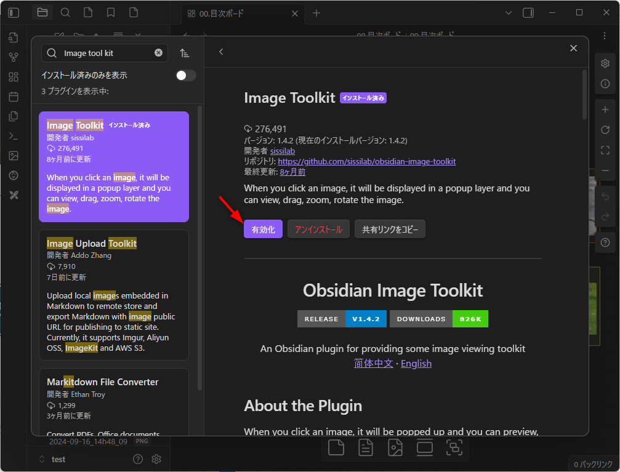Image resolution: width=620 pixels, height=472 pixels.
Task: Click 共有リンクをコピー button
Action: pos(390,230)
